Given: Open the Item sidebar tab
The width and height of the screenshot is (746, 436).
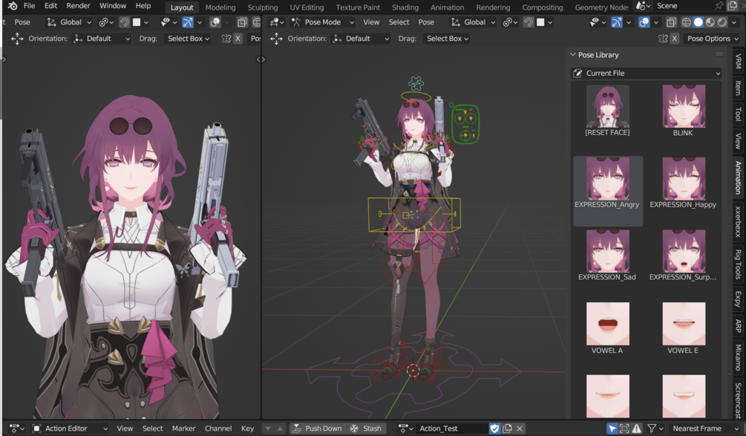Looking at the screenshot, I should click(x=738, y=88).
